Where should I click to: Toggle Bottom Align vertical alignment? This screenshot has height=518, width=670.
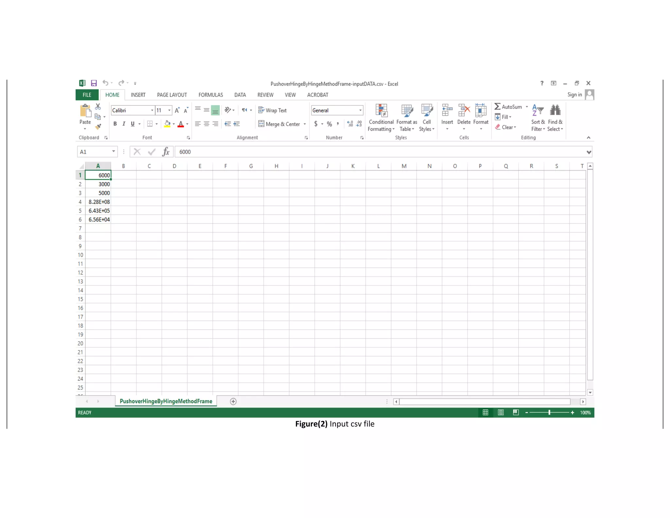point(215,110)
